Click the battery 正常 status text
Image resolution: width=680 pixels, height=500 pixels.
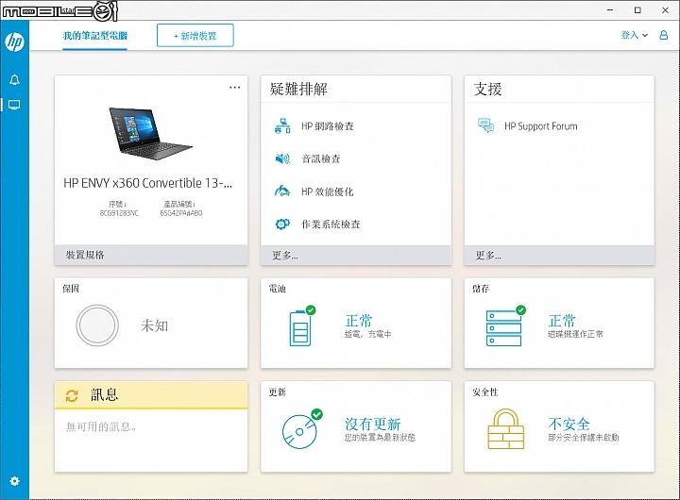359,321
